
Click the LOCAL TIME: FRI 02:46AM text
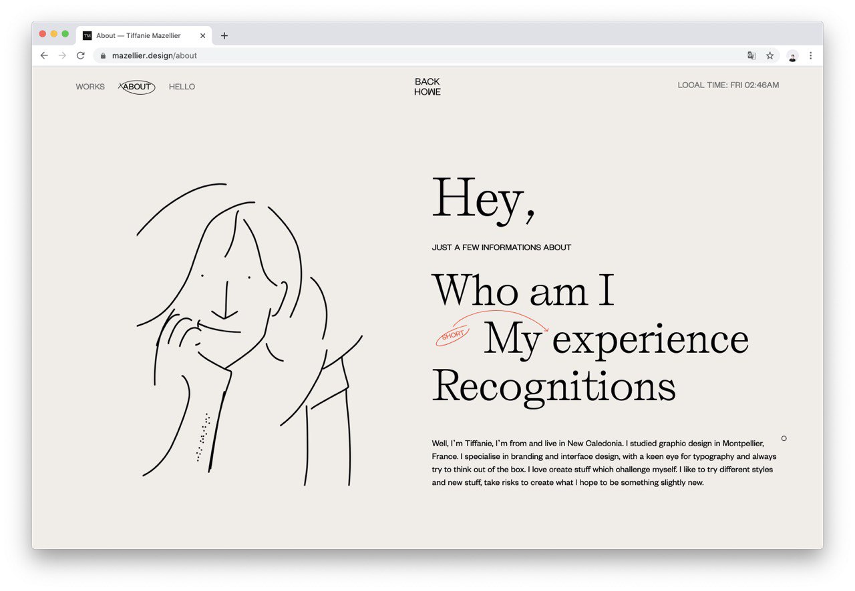point(728,85)
